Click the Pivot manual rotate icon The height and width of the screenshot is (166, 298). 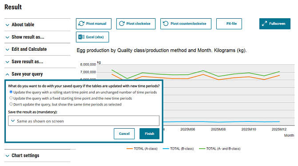tap(81, 24)
